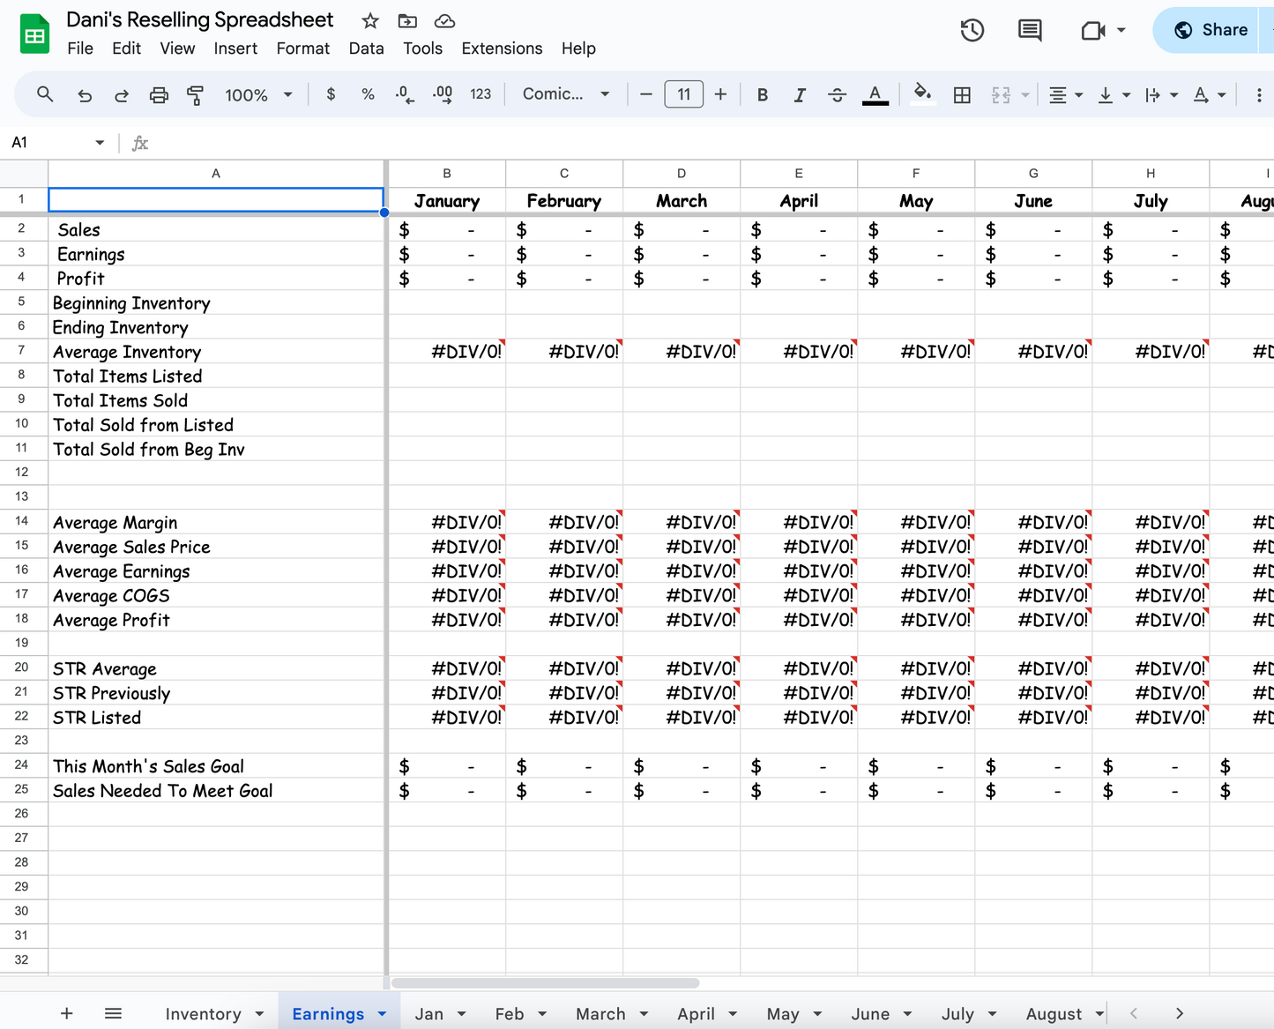Image resolution: width=1274 pixels, height=1029 pixels.
Task: Format selection as percent
Action: point(368,94)
